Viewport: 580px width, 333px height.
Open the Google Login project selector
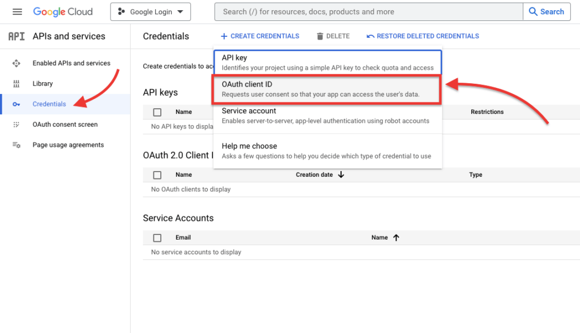click(x=151, y=12)
